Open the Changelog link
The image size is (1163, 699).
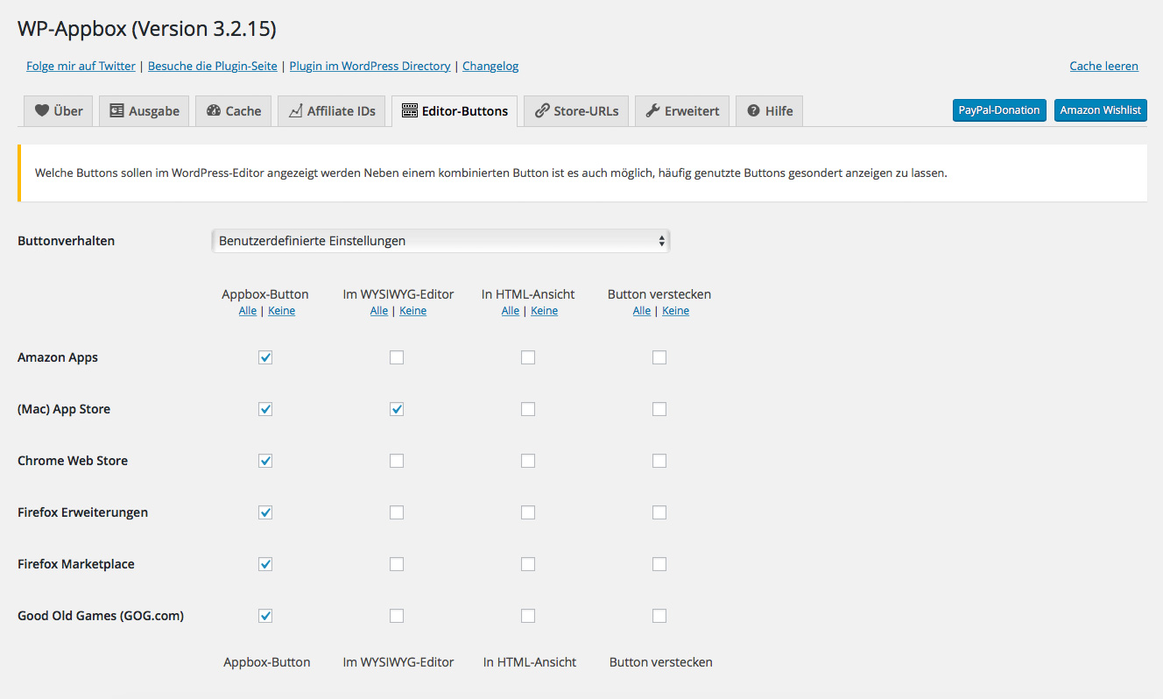490,66
